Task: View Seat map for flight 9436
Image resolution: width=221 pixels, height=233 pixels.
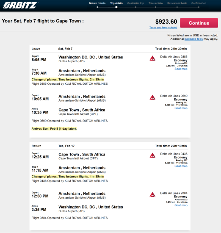Action: tap(181, 166)
